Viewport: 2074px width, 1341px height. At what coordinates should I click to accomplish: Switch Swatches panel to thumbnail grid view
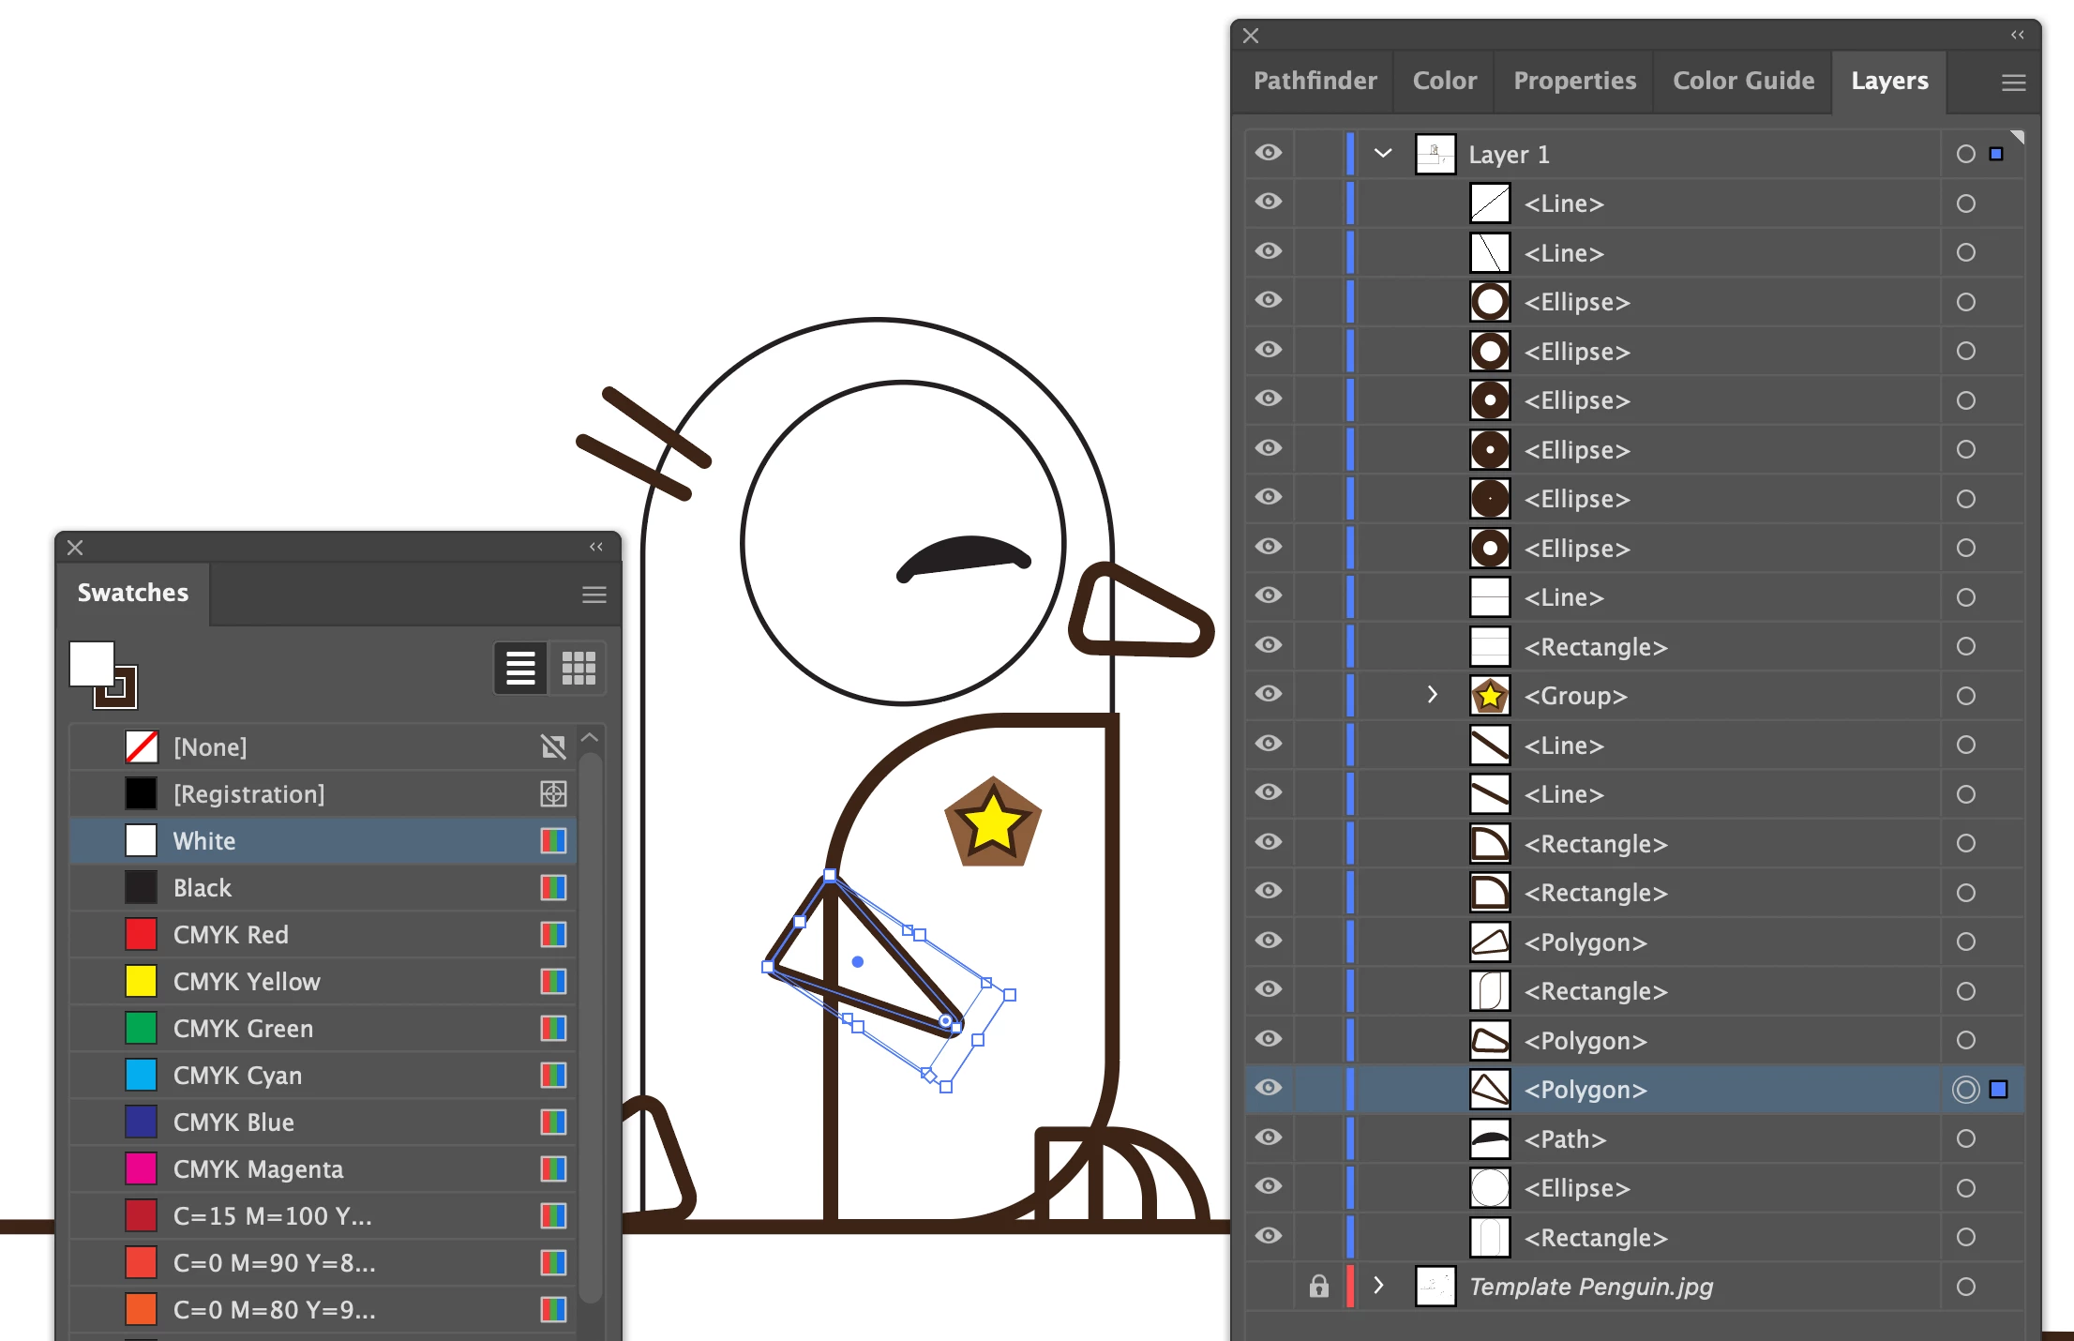point(579,668)
